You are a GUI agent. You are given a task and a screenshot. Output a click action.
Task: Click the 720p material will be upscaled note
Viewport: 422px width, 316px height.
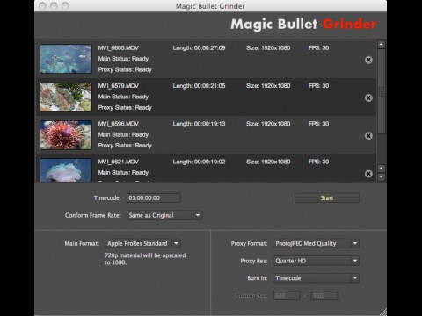(x=145, y=259)
